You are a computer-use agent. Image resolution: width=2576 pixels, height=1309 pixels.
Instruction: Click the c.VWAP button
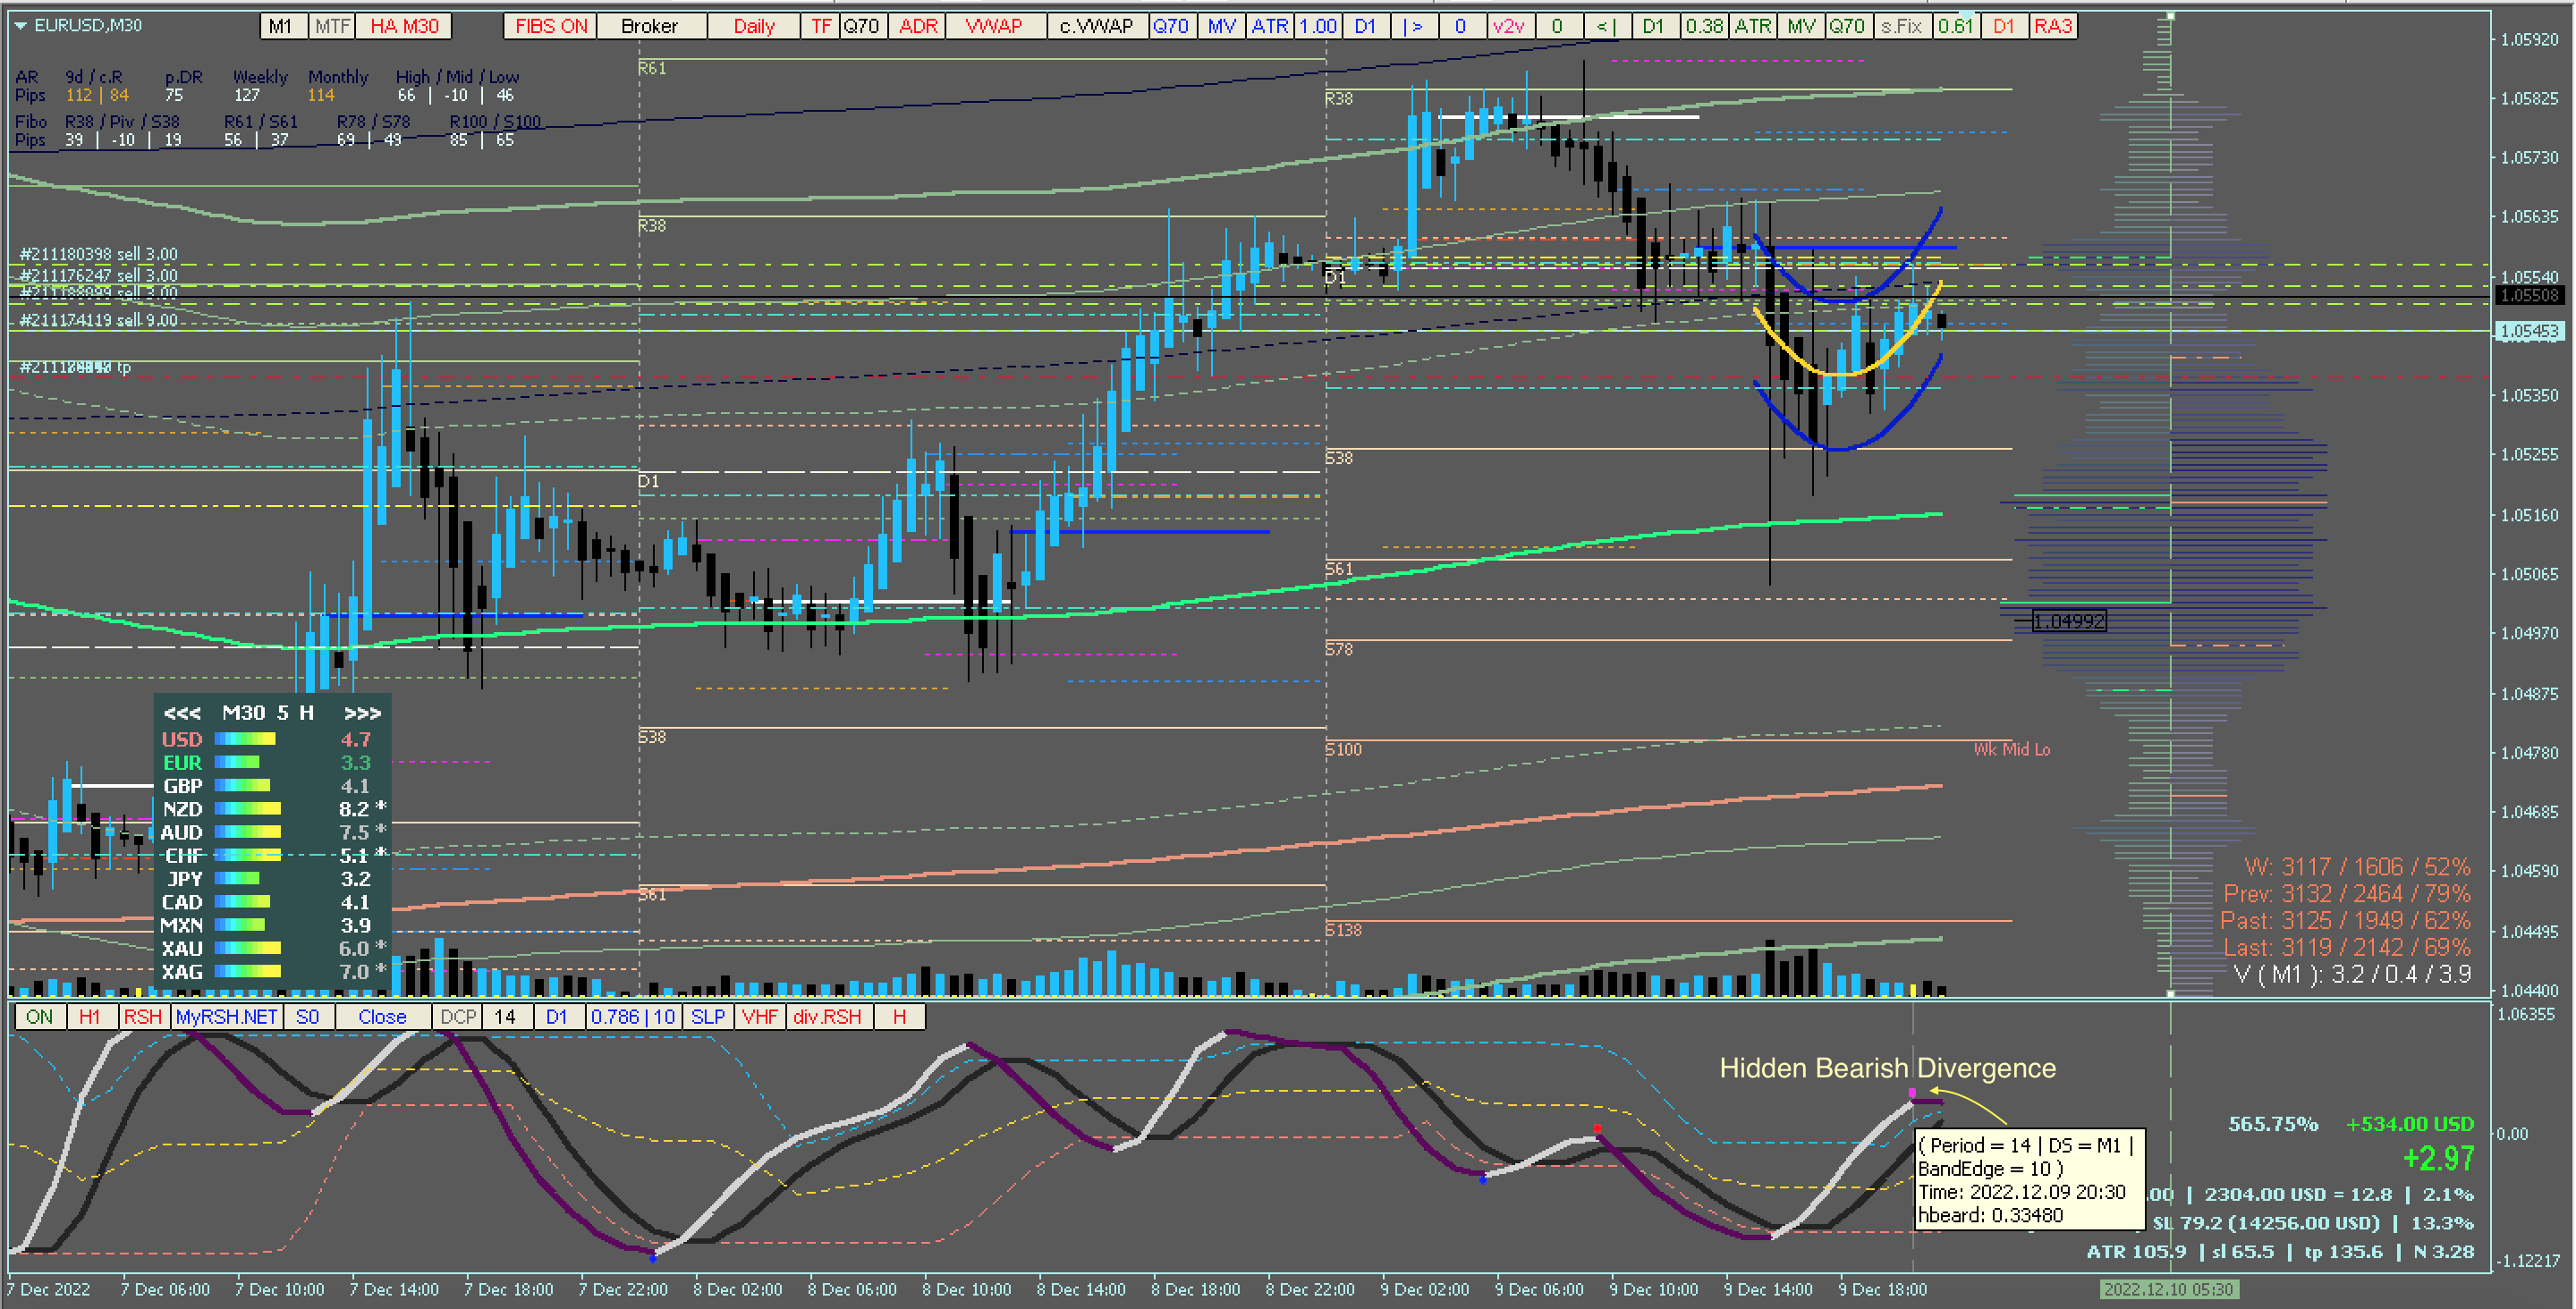[x=1096, y=26]
